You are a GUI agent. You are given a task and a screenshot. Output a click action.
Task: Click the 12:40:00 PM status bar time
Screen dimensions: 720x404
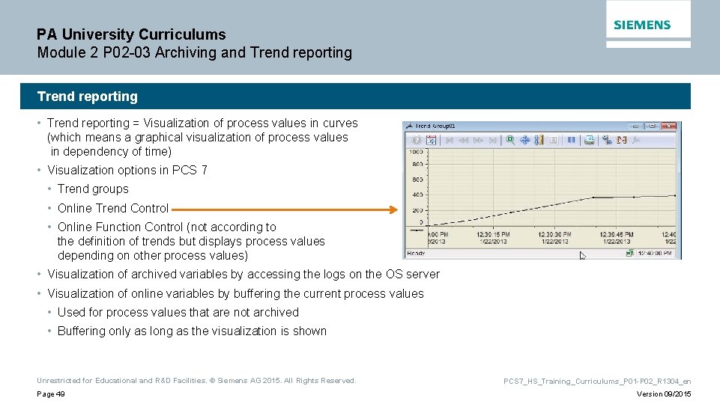[x=655, y=253]
